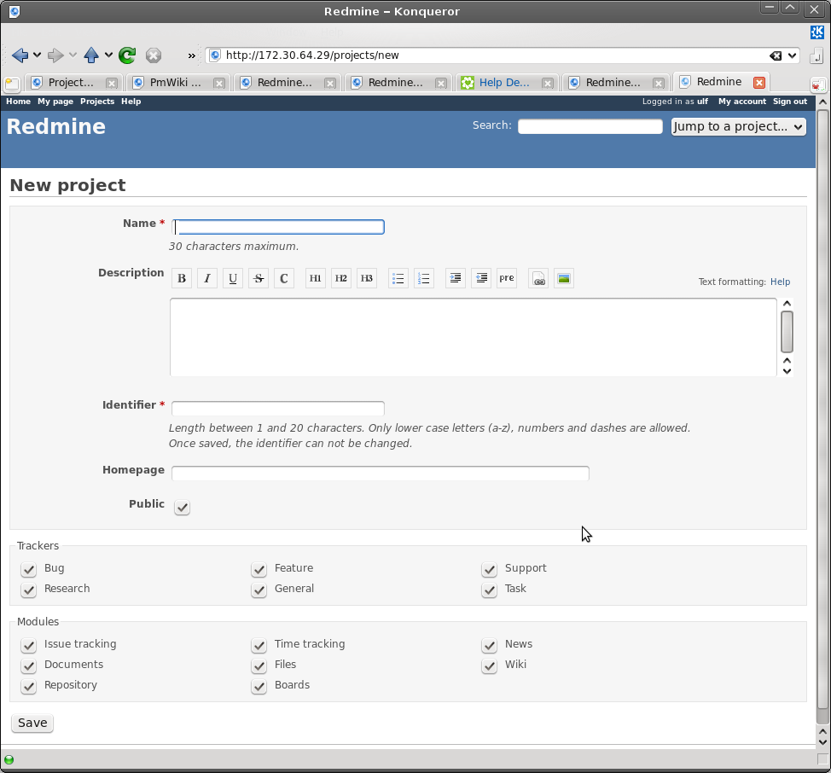Image resolution: width=831 pixels, height=773 pixels.
Task: Open back history dropdown arrow
Action: 37,55
